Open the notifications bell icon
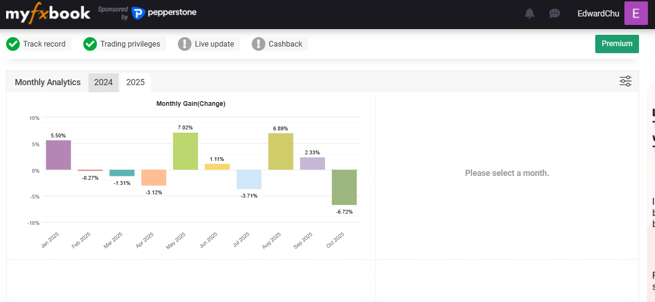This screenshot has width=655, height=302. 529,13
